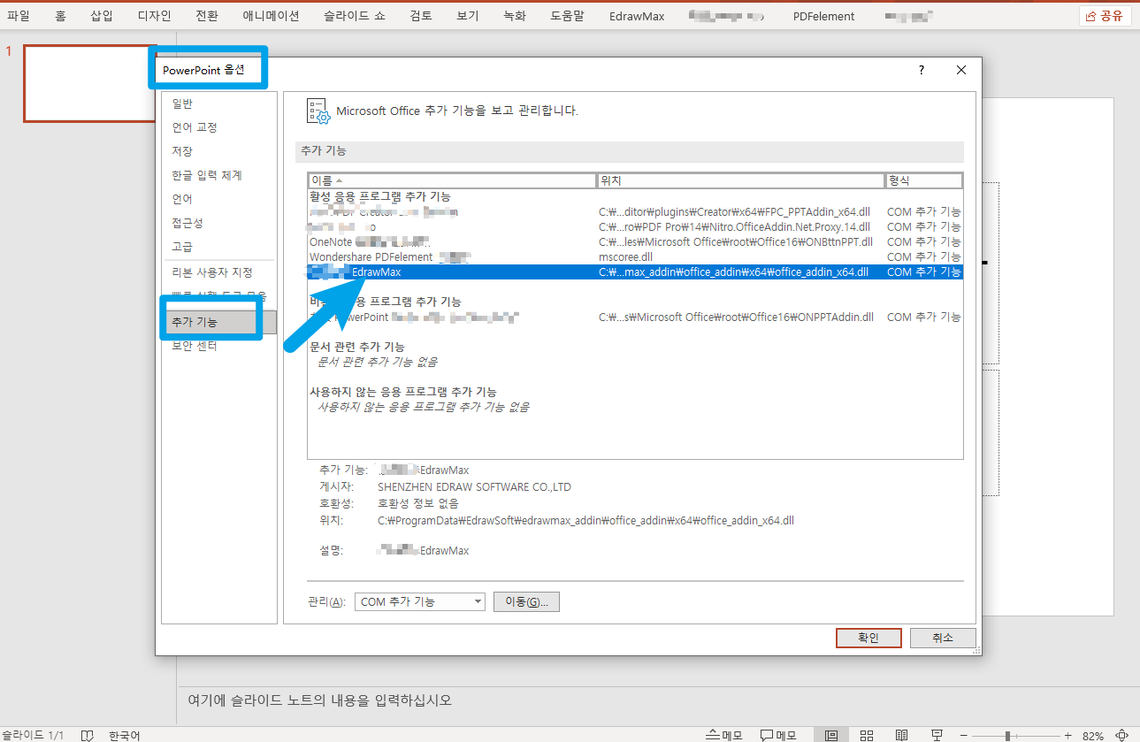
Task: Fit slide to current window icon
Action: (x=1122, y=735)
